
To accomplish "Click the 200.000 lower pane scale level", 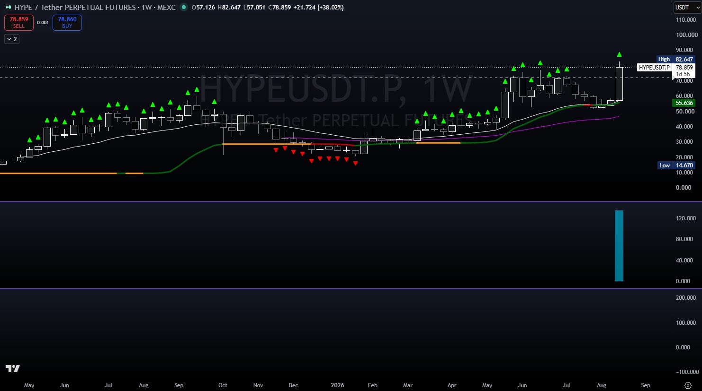I will 686,298.
